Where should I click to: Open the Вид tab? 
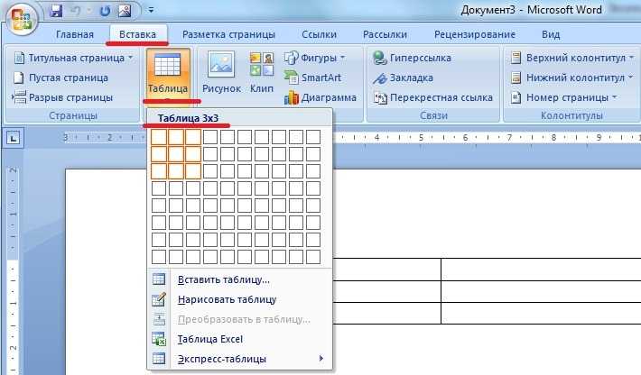[551, 34]
